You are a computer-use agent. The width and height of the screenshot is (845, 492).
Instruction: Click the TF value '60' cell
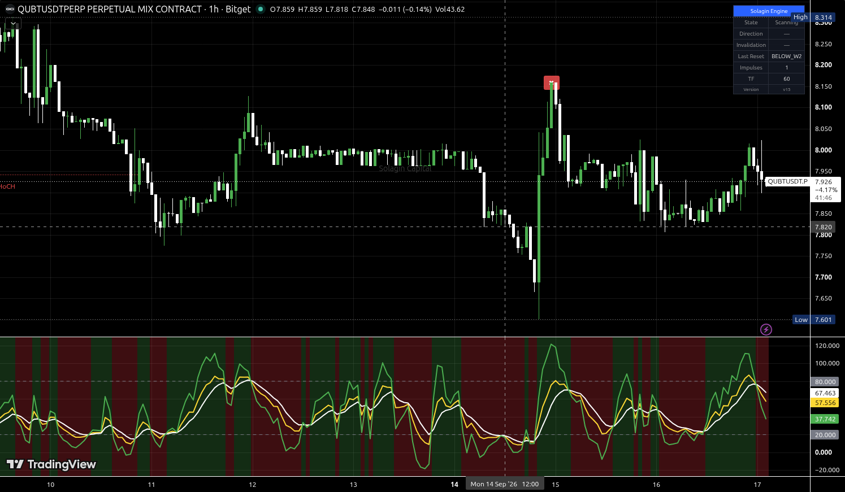pos(786,79)
